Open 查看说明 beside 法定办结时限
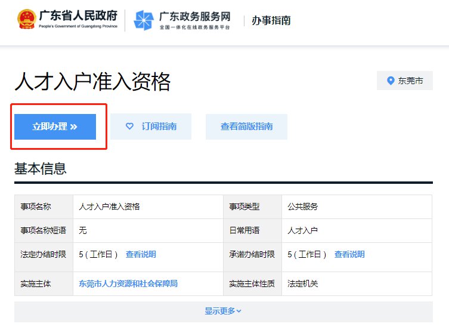Image resolution: width=449 pixels, height=336 pixels. (x=141, y=254)
